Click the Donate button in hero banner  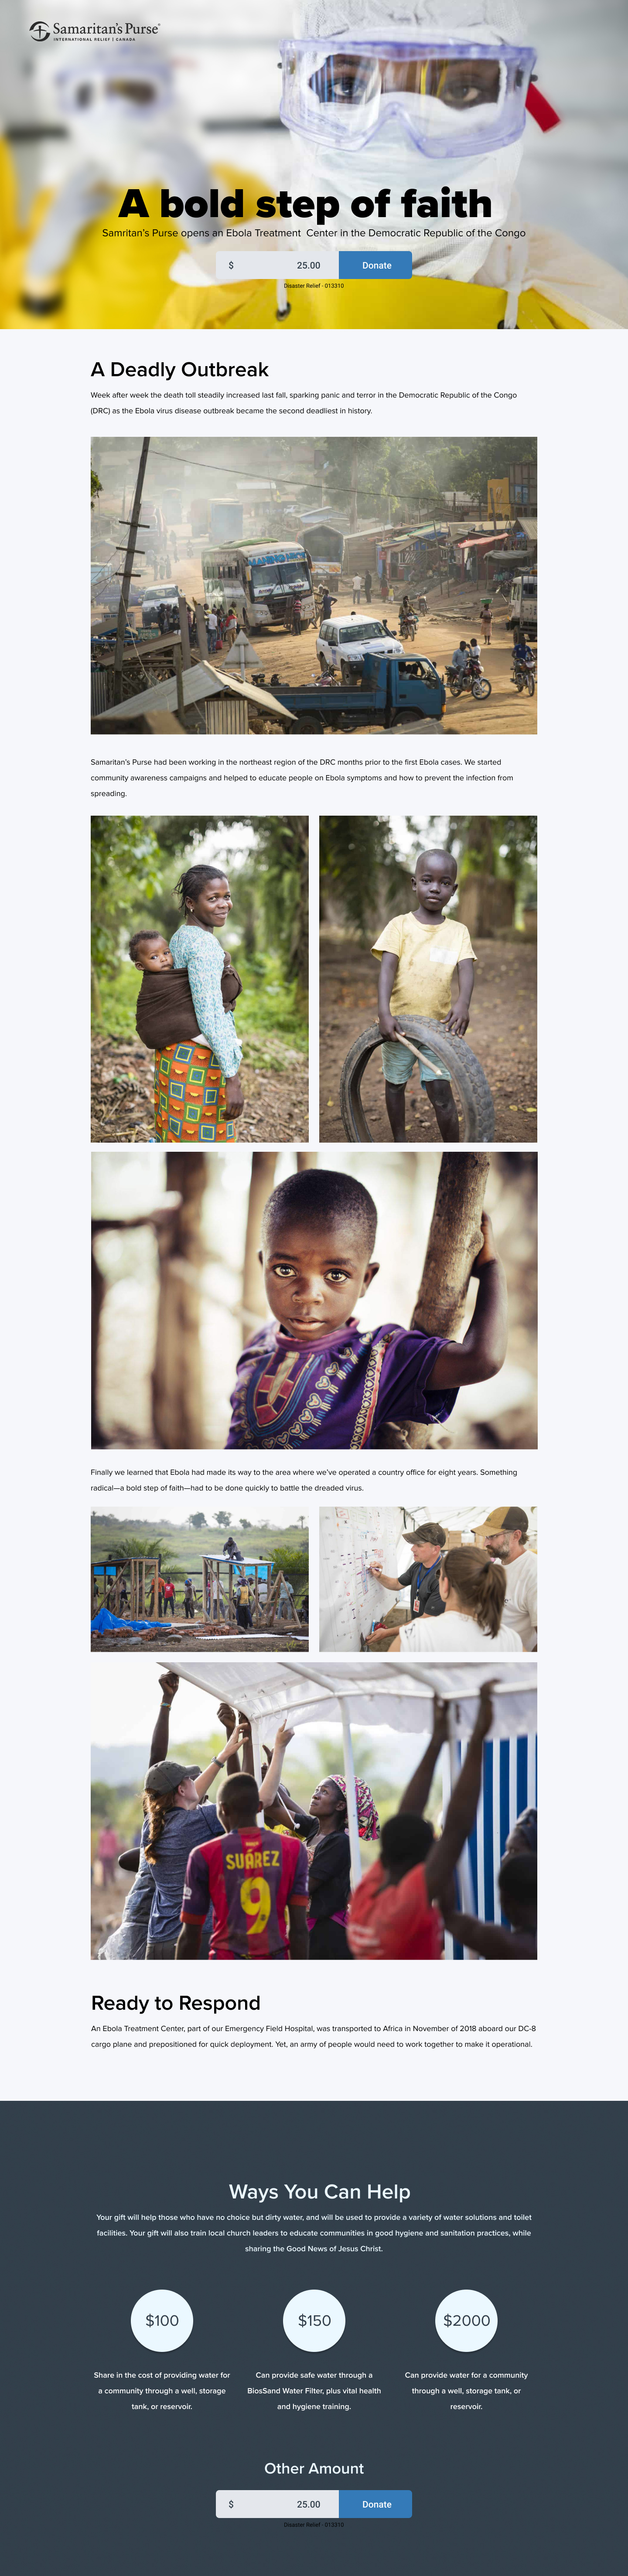[376, 265]
